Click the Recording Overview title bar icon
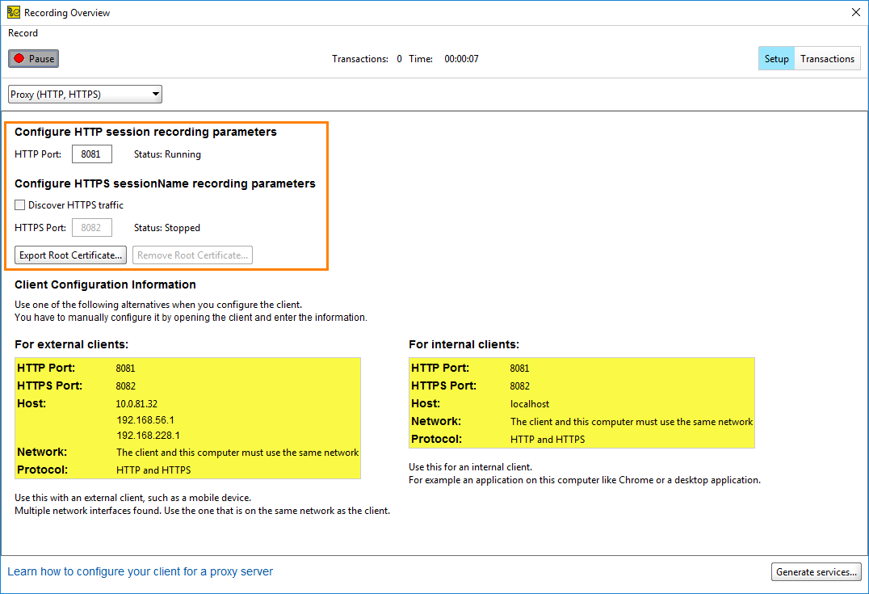 click(13, 12)
